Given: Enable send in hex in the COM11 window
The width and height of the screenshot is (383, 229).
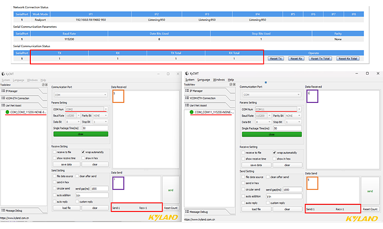Looking at the screenshot, I should coord(243,183).
